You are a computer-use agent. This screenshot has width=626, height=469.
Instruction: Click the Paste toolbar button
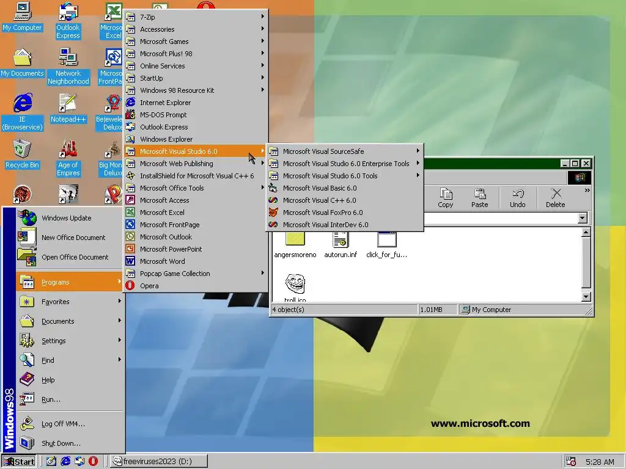coord(479,198)
